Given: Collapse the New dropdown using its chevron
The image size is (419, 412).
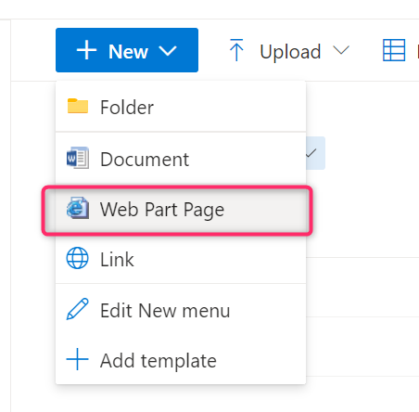Looking at the screenshot, I should (x=168, y=51).
